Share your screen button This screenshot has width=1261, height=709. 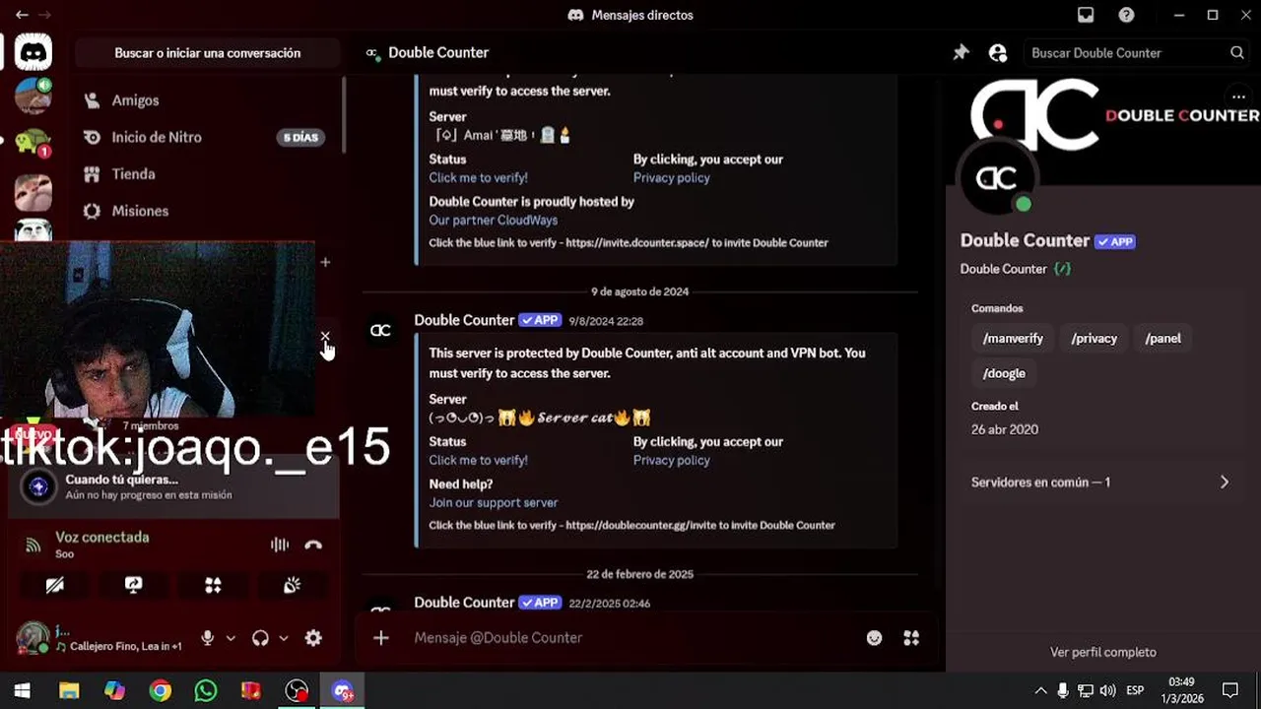134,585
